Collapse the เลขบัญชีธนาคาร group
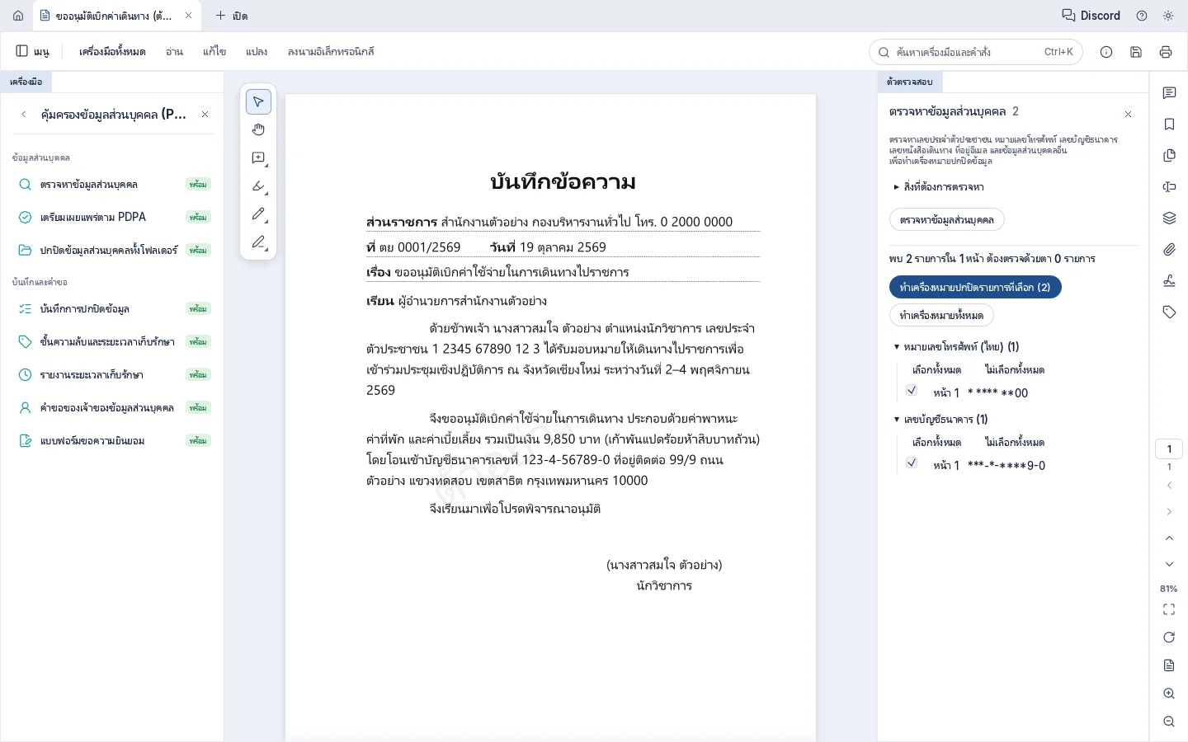Image resolution: width=1188 pixels, height=742 pixels. [x=941, y=420]
